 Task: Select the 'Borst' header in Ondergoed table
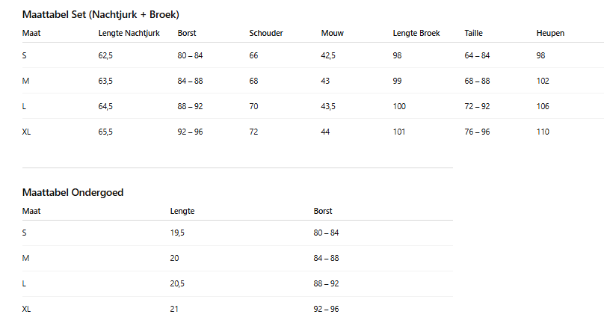323,211
